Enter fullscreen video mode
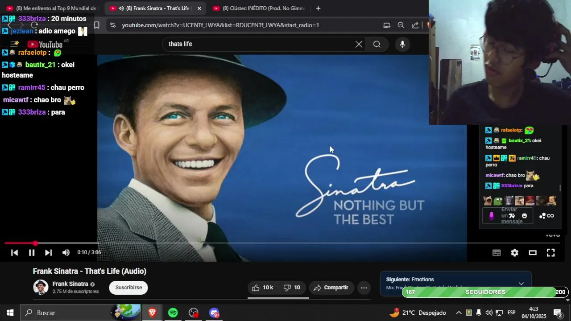 (x=551, y=253)
